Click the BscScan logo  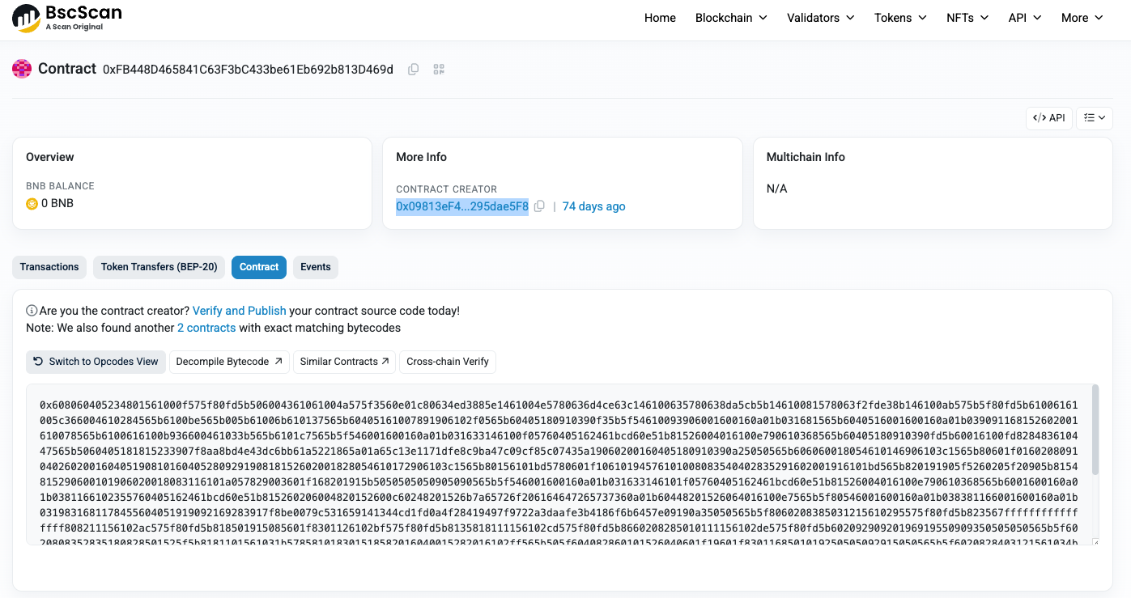point(67,18)
